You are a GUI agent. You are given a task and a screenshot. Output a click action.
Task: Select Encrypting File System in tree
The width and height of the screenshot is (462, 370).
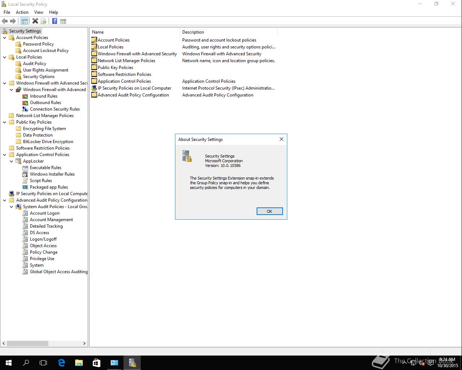pos(44,129)
